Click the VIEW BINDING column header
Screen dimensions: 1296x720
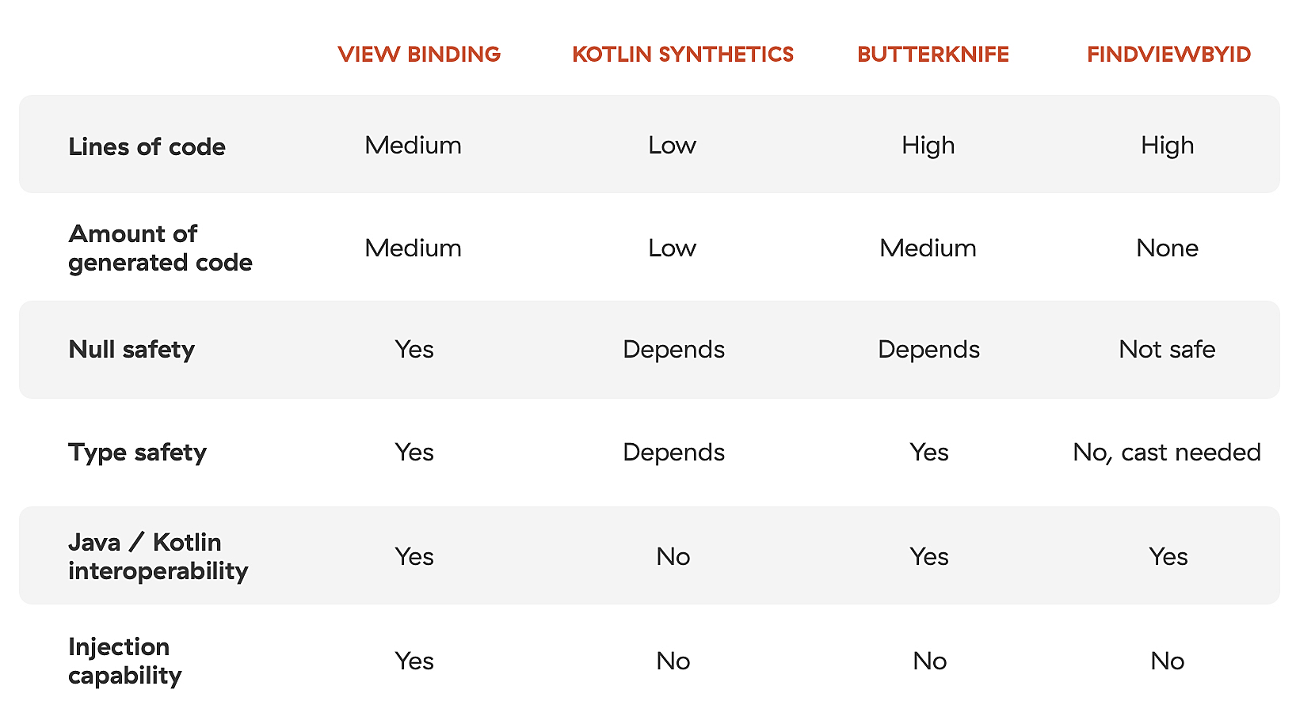point(419,55)
